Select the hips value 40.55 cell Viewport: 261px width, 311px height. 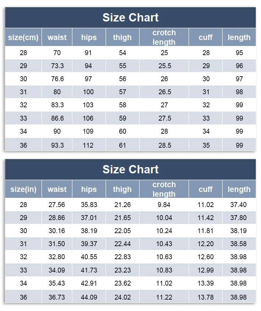pos(89,257)
